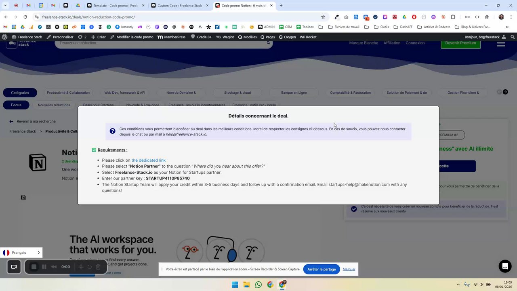Viewport: 517px width, 291px height.
Task: Close the Code promo Notion tab
Action: (x=271, y=6)
